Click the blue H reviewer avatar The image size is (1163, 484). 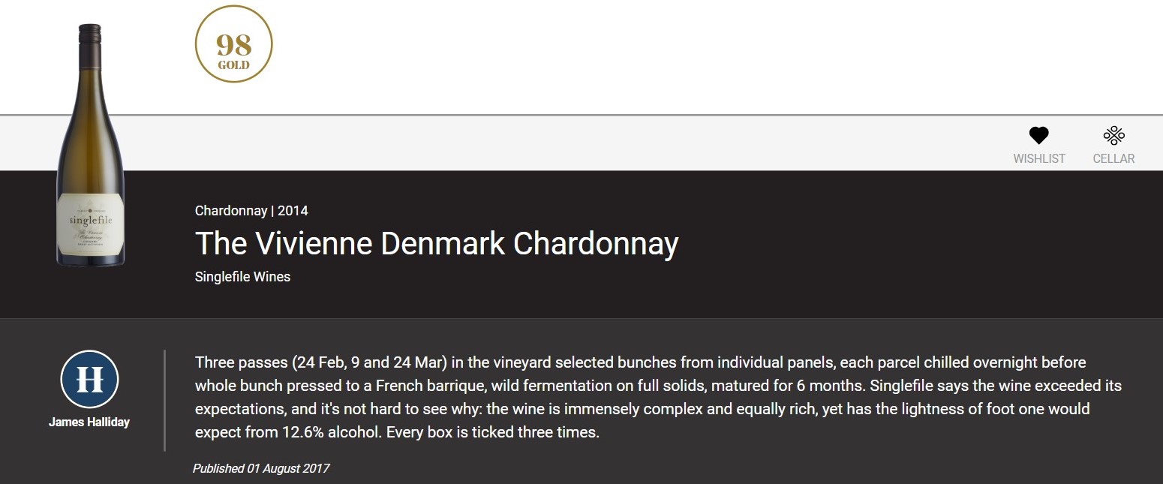tap(90, 380)
